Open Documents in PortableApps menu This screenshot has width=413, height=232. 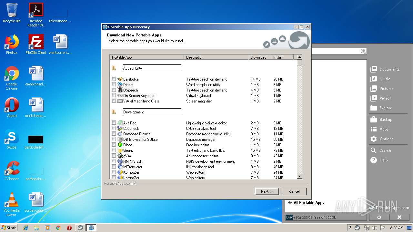click(385, 69)
